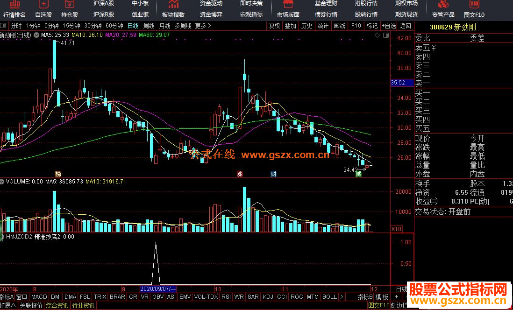Image resolution: width=513 pixels, height=310 pixels.
Task: Click the 35.52 price label on the axis
Action: coord(402,83)
